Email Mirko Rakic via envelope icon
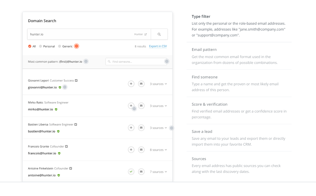Image resolution: width=316 pixels, height=196 pixels. (141, 106)
